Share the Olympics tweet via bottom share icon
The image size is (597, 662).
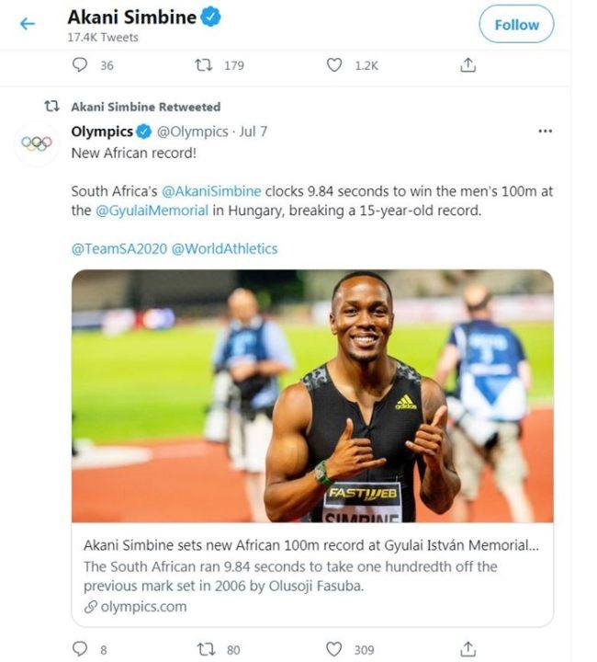click(x=467, y=649)
